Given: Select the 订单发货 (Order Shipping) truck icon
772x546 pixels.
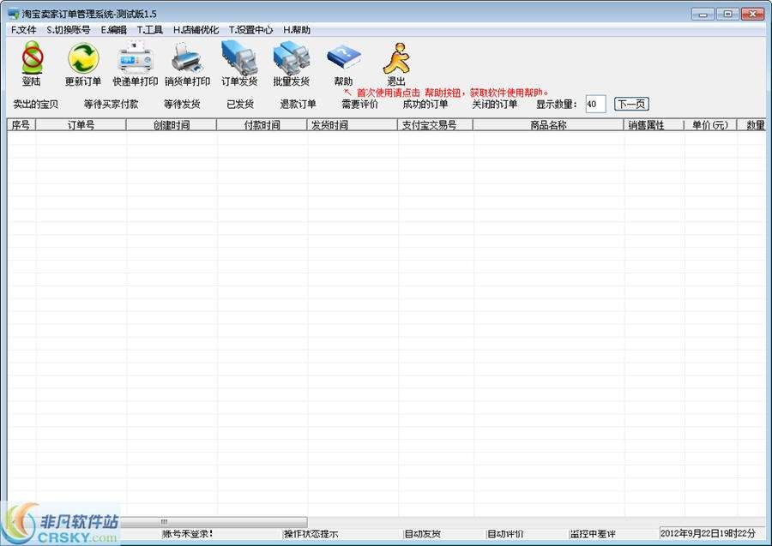Looking at the screenshot, I should click(x=239, y=64).
